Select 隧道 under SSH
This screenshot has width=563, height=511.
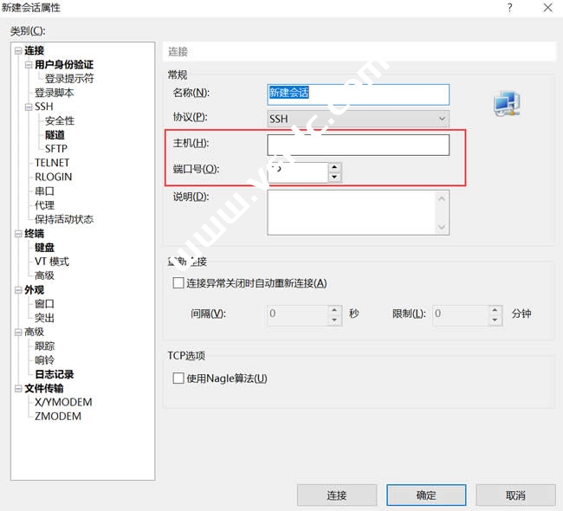(55, 135)
